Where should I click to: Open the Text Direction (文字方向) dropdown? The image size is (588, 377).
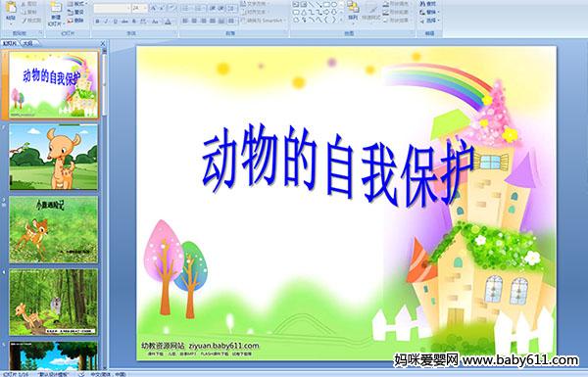pos(256,3)
